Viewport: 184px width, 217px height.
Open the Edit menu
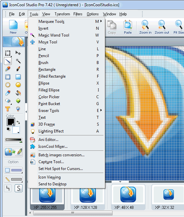[22, 14]
